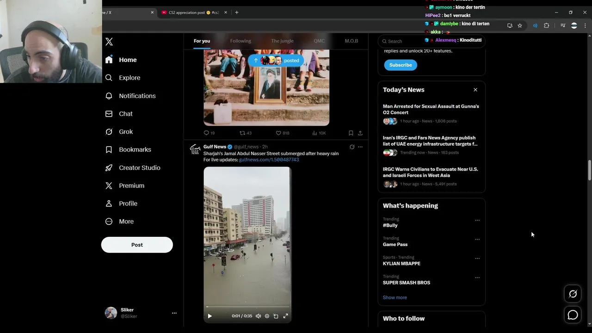Open more options on Gulf News post
Screen dimensions: 592x333
tap(360, 147)
